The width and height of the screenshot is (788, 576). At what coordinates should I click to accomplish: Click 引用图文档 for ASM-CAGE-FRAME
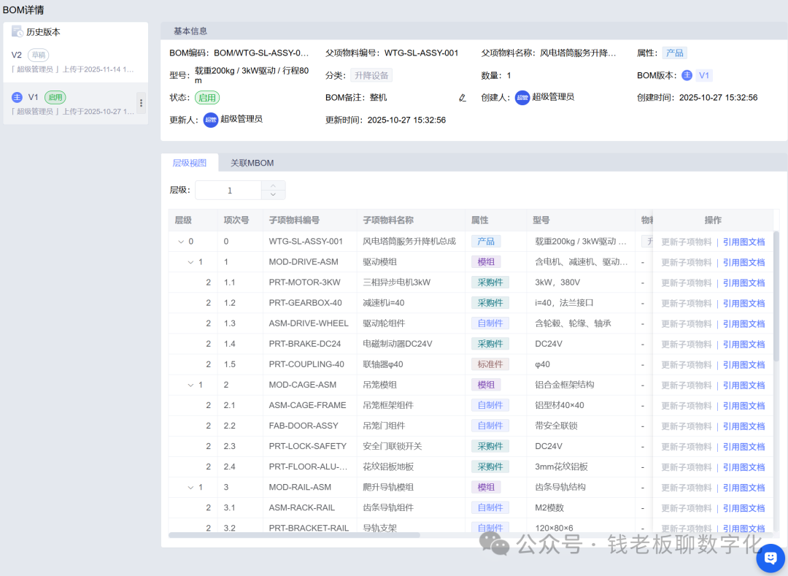[743, 406]
